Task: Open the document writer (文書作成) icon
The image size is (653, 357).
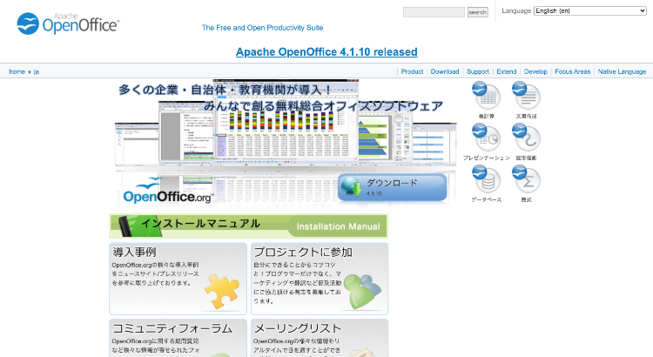Action: pos(526,96)
